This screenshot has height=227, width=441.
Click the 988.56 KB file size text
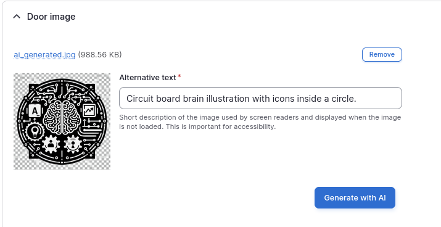tap(100, 54)
